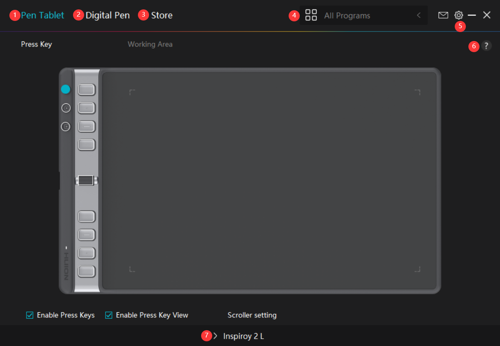
Task: Disable the Enable Press Keys checkbox
Action: click(30, 315)
